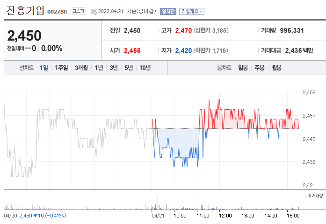Switch to 일봉 daily candle chart
The image size is (326, 224).
pos(243,68)
